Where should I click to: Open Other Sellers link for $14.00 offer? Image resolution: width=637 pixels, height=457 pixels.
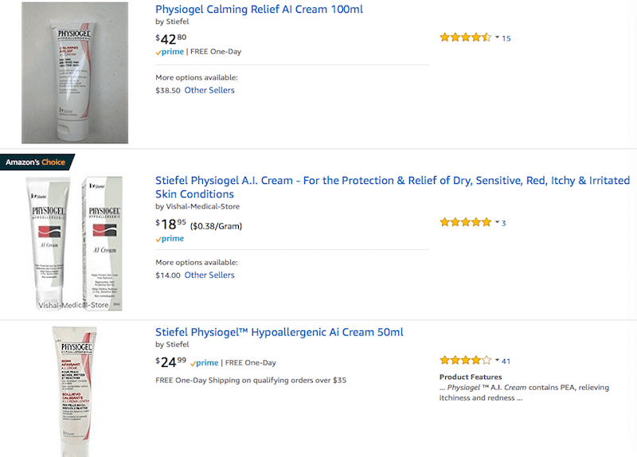point(209,275)
